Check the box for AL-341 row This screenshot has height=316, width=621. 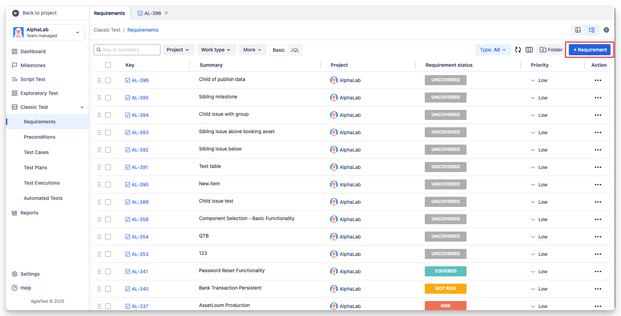[108, 272]
